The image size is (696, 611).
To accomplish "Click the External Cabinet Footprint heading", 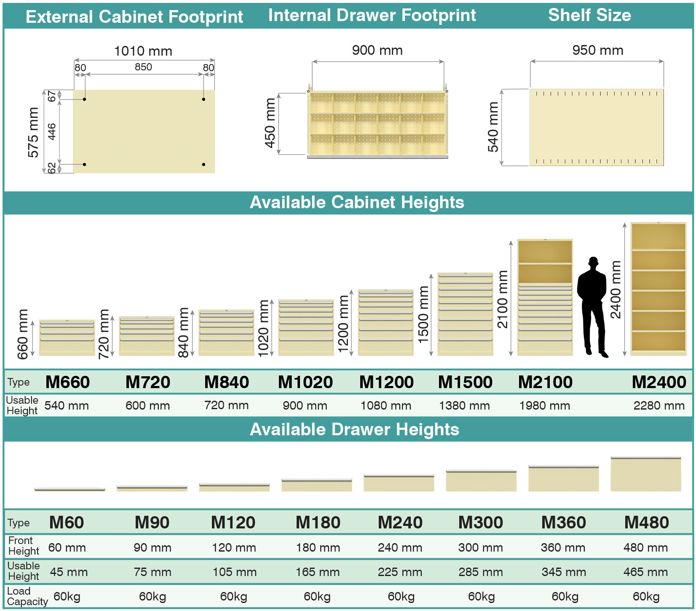I will (134, 17).
